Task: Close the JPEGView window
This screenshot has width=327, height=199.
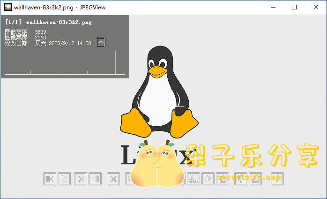Action: tap(316, 8)
